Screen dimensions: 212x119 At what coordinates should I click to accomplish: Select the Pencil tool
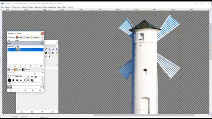(57, 53)
